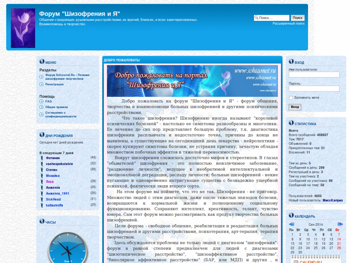
Task: Click the arrow icon beside Регистрация
Action: pyautogui.click(x=41, y=84)
